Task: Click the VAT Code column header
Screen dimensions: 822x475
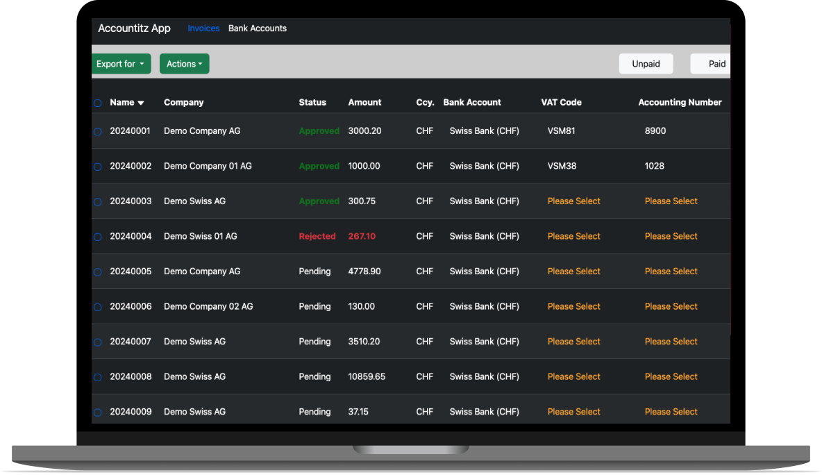Action: (x=562, y=103)
